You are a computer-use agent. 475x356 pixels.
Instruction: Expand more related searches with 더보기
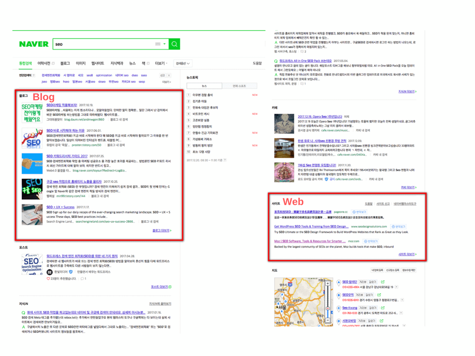pos(167,82)
